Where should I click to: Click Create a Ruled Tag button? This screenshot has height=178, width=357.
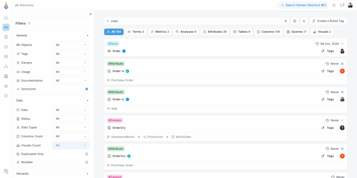[x=328, y=21]
